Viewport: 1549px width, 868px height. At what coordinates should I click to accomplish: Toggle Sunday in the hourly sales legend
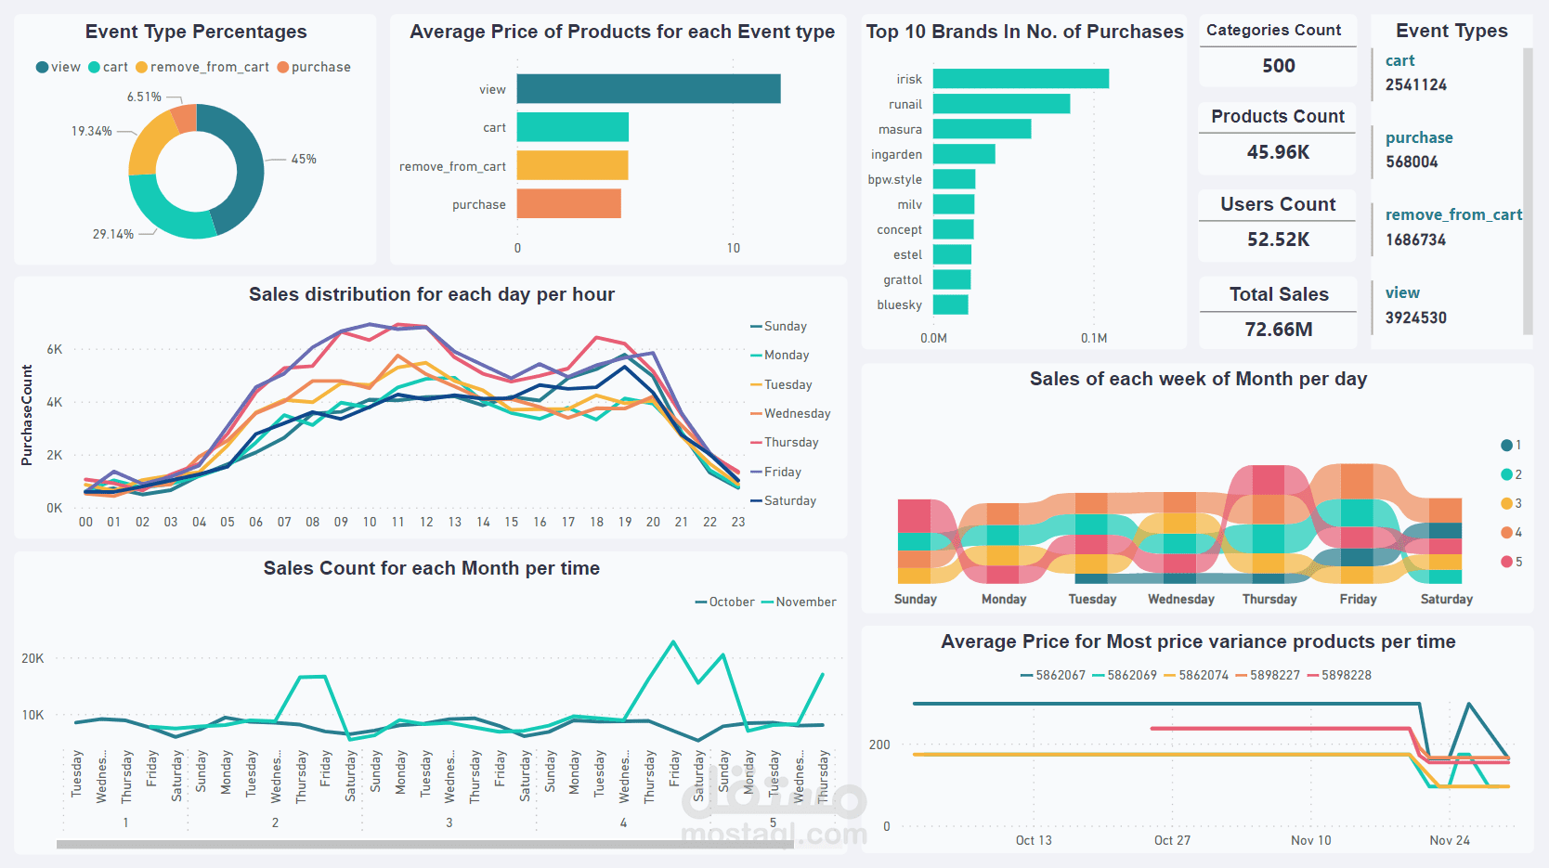[779, 326]
